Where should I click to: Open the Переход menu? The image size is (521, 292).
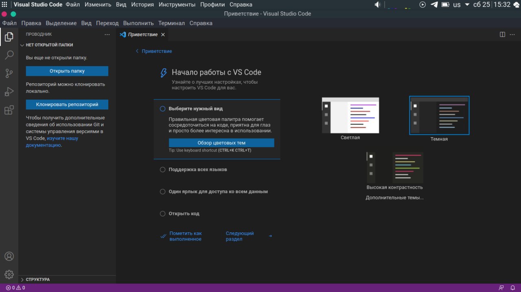(107, 23)
